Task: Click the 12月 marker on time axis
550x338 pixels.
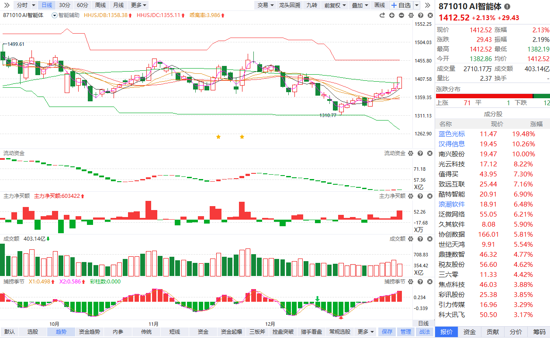Action: (270, 324)
